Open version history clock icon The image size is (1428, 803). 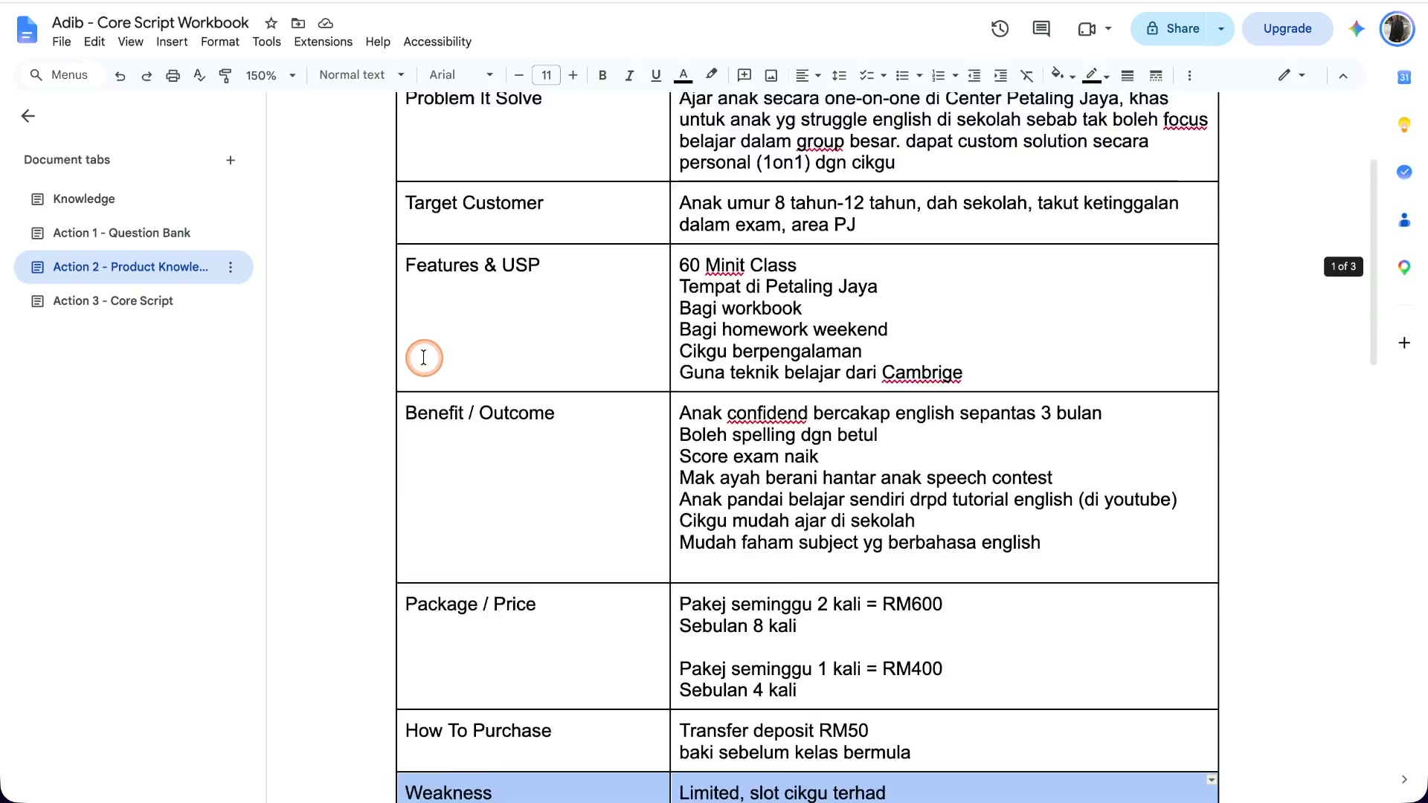[1000, 28]
